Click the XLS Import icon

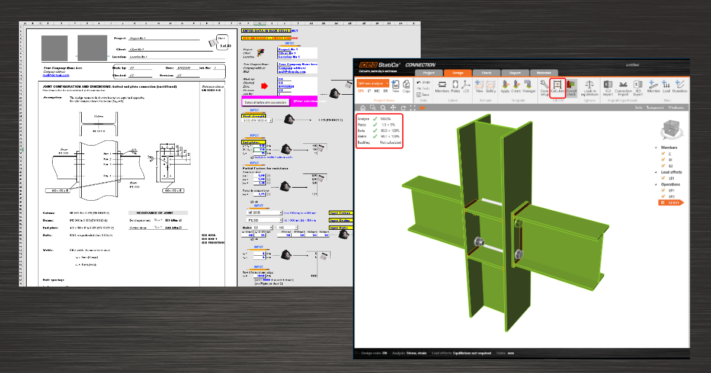[608, 87]
